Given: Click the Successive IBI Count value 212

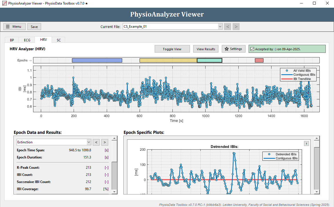Looking at the screenshot, I should coord(88,182).
